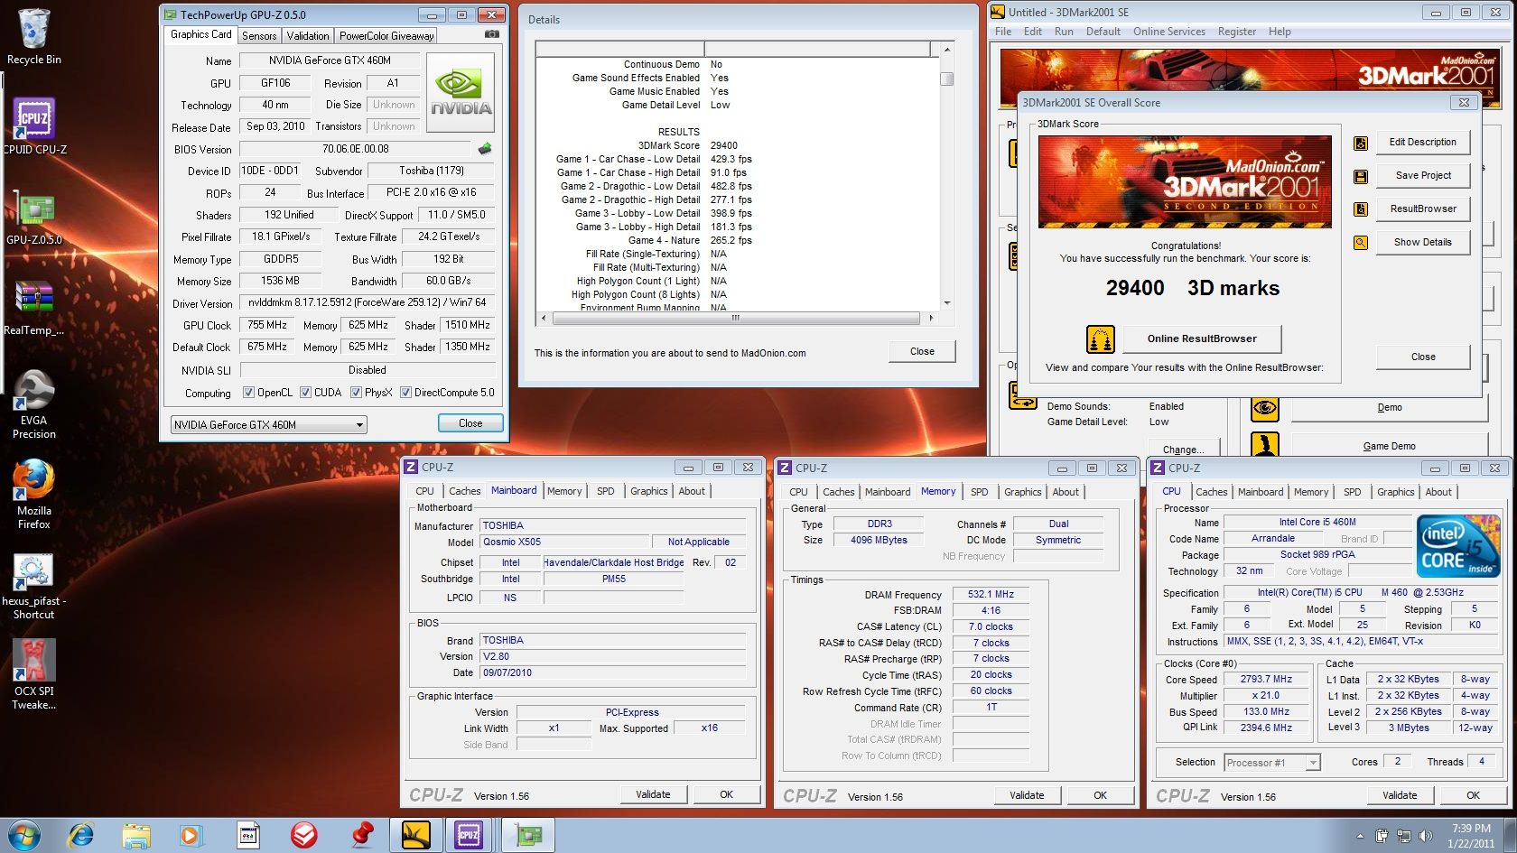Click the Show Details magnifier icon
Image resolution: width=1517 pixels, height=853 pixels.
(x=1361, y=243)
